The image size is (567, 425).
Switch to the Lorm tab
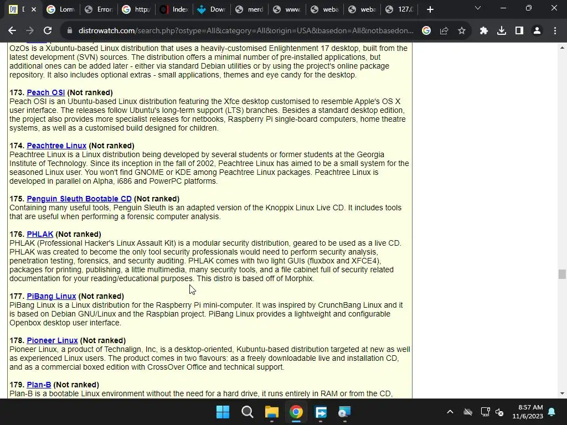(x=61, y=9)
